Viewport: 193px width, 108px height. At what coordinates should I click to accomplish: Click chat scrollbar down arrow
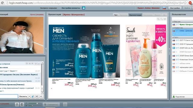(42, 93)
